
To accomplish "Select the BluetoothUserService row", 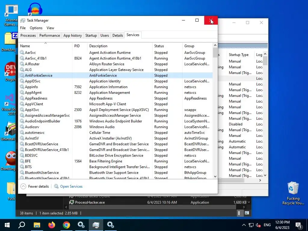I will [x=115, y=172].
